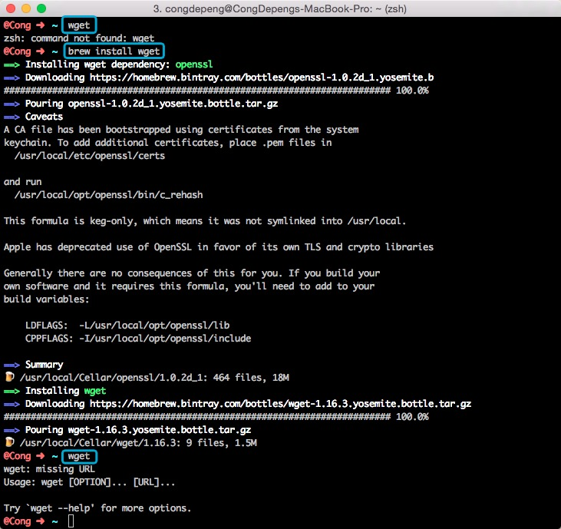This screenshot has width=561, height=529.
Task: Click the '/usr/local/etc/openssl/certs' path
Action: 90,156
